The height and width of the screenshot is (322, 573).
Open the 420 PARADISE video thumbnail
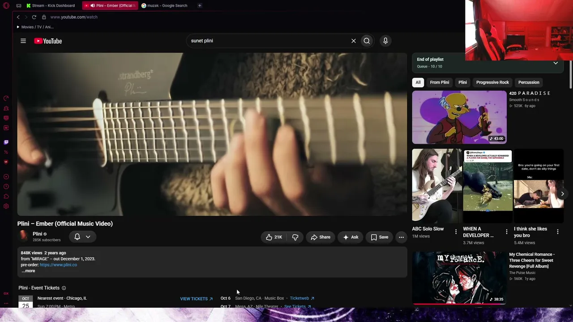tap(459, 117)
